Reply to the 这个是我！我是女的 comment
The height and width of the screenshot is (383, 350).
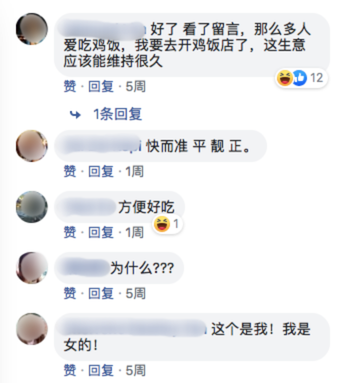click(x=101, y=370)
